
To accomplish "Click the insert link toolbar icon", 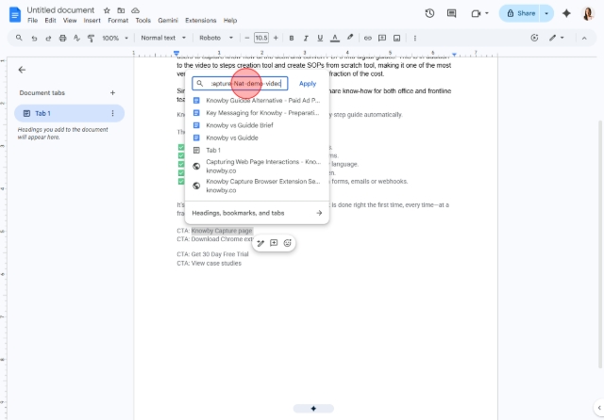I will 368,38.
